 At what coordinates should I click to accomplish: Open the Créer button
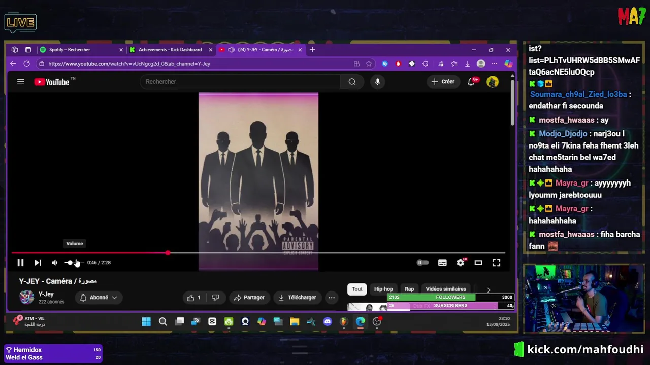coord(443,82)
